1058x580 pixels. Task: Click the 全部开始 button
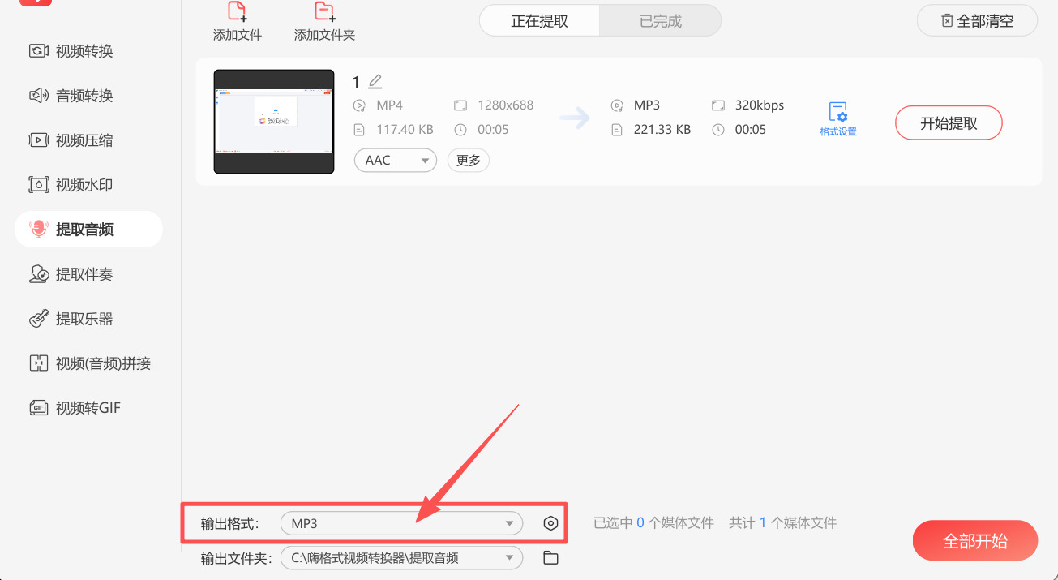975,541
